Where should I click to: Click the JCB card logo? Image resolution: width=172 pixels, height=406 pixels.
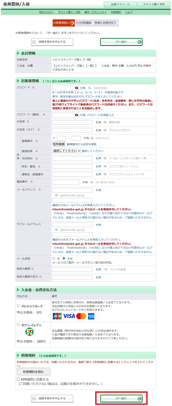click(x=57, y=316)
